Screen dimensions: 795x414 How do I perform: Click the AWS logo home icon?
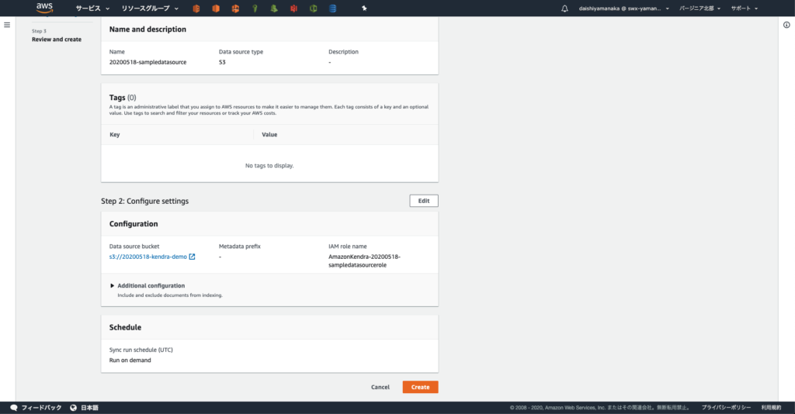[x=44, y=8]
